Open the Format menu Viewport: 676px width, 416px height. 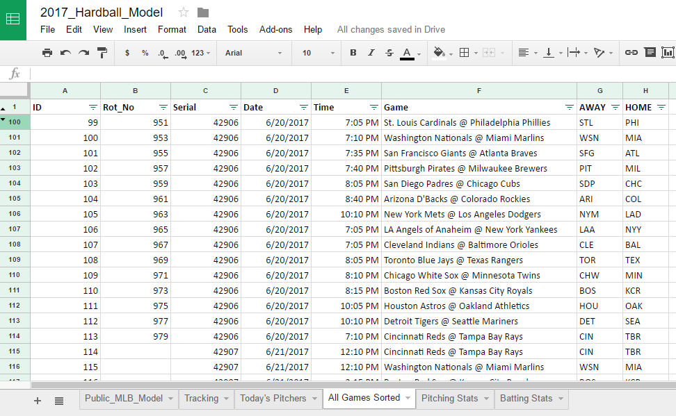pos(172,29)
